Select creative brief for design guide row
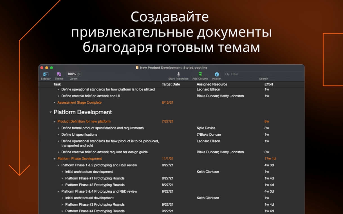 (x=105, y=152)
